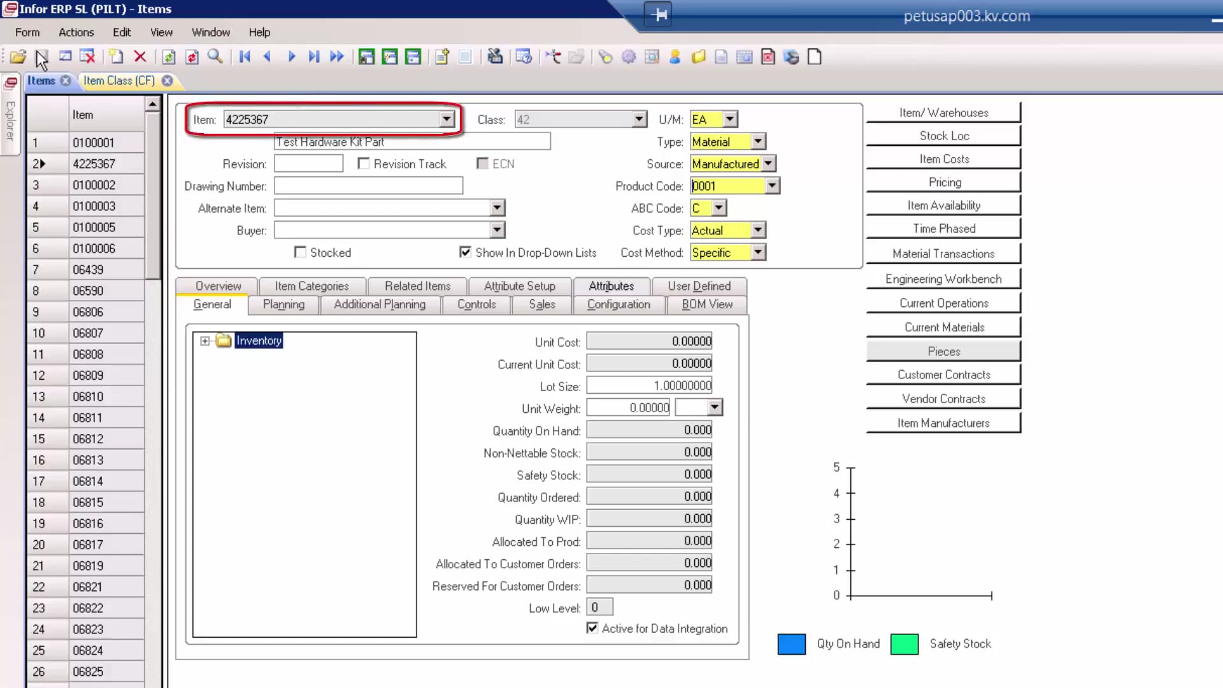
Task: Open the Engineering Workbench
Action: coord(942,278)
